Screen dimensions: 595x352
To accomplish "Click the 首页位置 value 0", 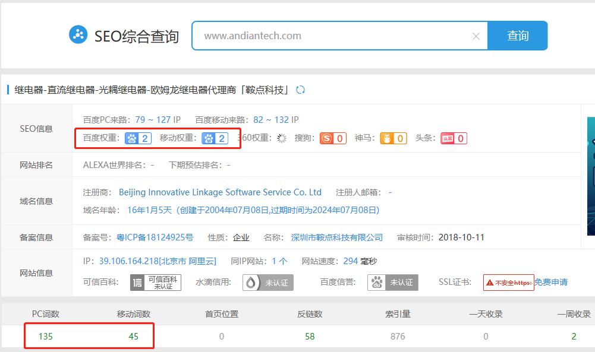I will (222, 337).
